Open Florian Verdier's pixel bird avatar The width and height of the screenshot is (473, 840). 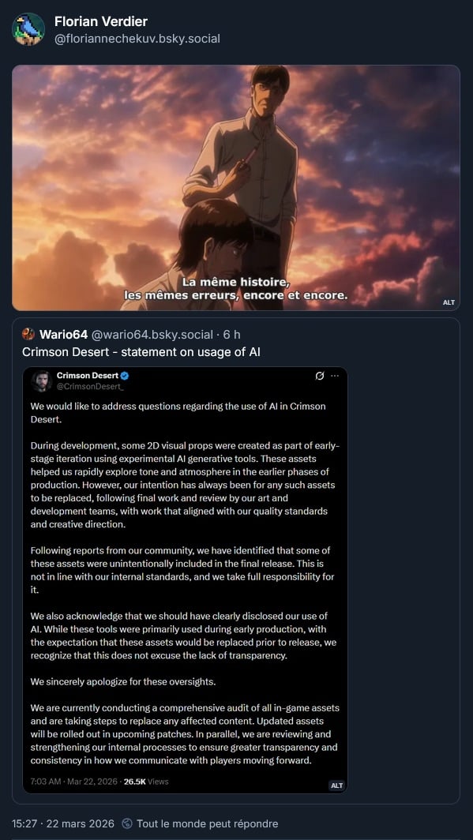pos(28,29)
